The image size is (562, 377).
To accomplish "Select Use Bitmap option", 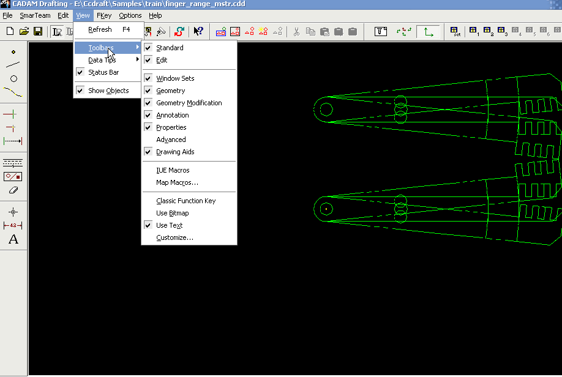I will click(189, 213).
